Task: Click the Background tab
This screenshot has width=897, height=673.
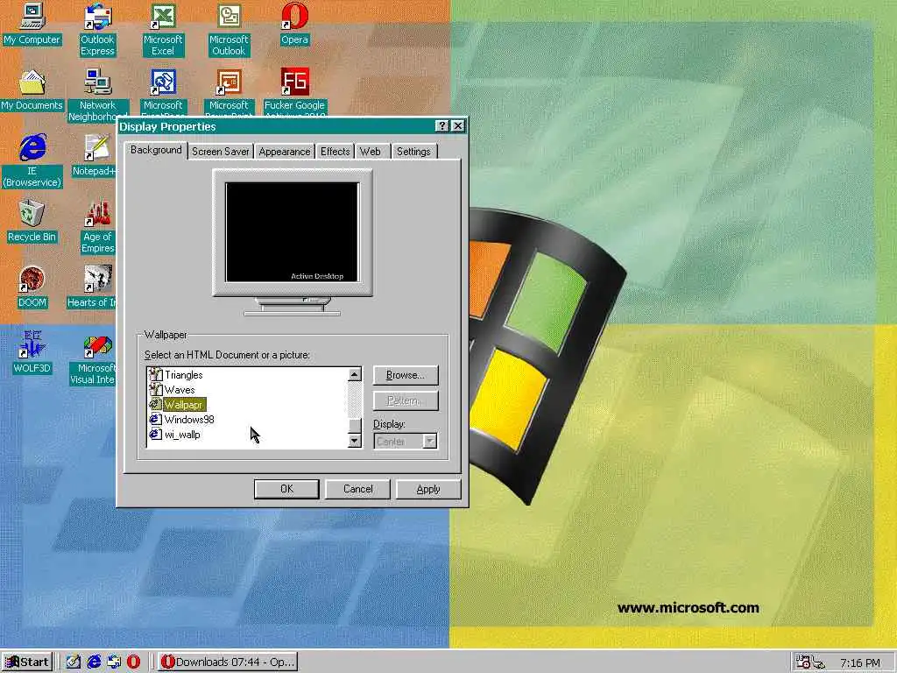Action: point(156,150)
